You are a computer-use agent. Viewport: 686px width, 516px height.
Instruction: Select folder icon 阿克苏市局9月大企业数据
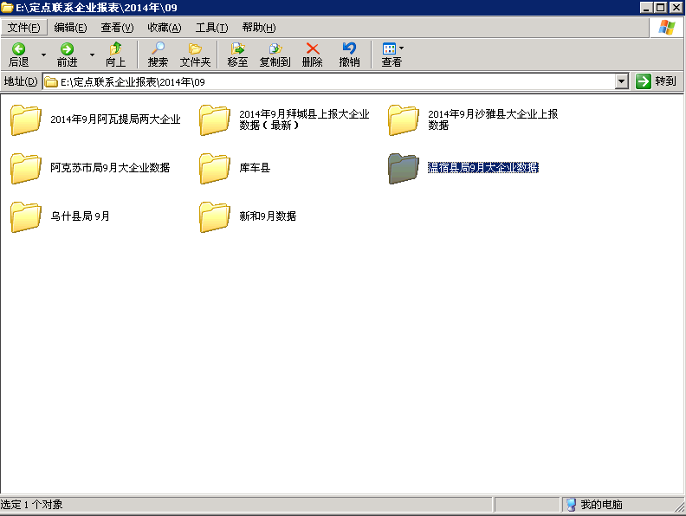coord(26,168)
